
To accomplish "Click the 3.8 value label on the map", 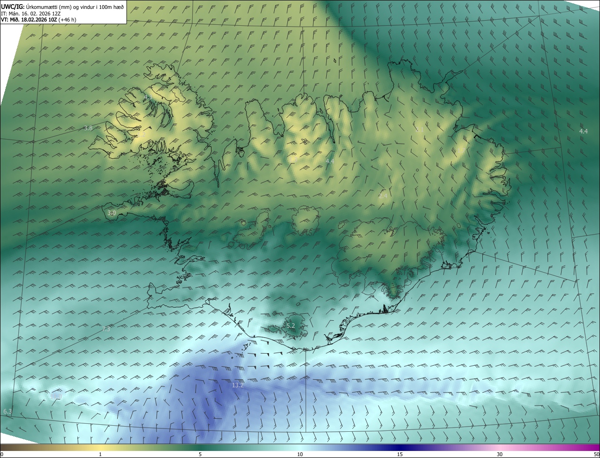I will click(88, 128).
